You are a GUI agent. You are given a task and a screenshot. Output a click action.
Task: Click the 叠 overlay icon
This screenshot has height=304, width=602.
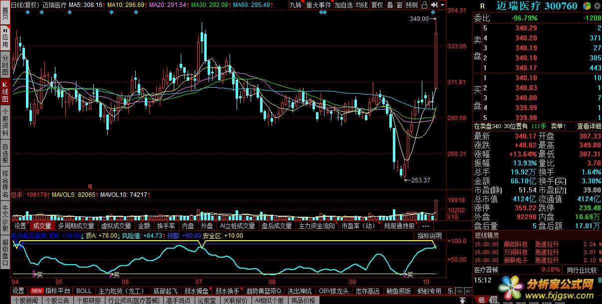tap(390, 5)
